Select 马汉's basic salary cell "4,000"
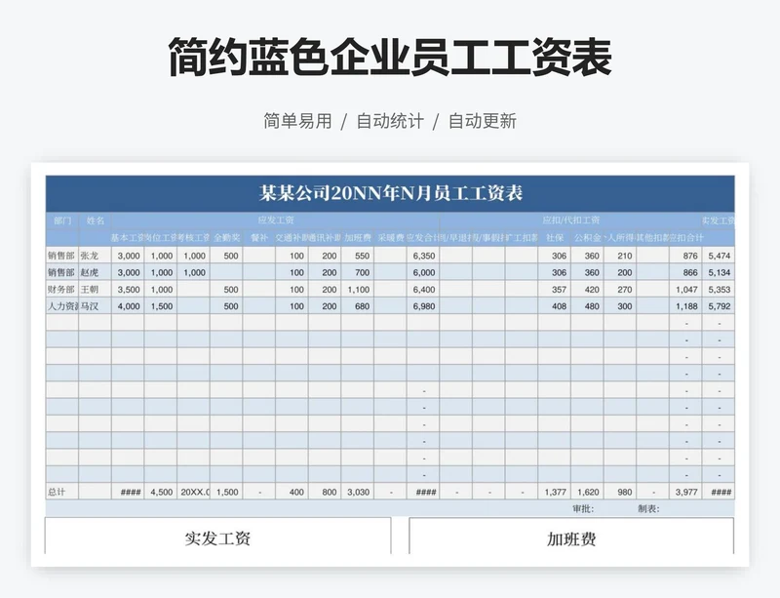The width and height of the screenshot is (780, 598). tap(128, 306)
